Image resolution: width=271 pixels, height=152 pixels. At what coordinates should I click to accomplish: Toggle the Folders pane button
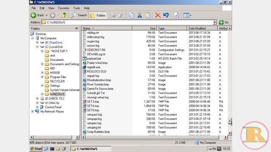coord(98,16)
